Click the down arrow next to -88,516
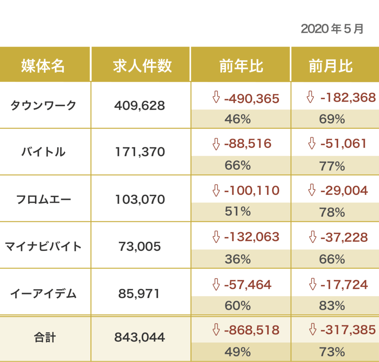Image resolution: width=379 pixels, height=362 pixels. (216, 144)
